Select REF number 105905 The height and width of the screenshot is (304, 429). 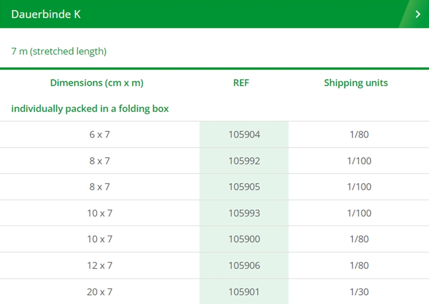coord(244,187)
